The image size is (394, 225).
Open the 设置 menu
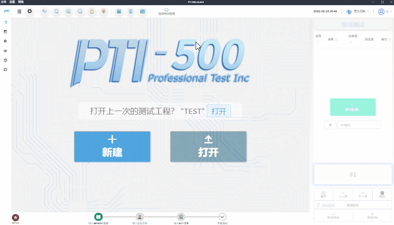[12, 2]
